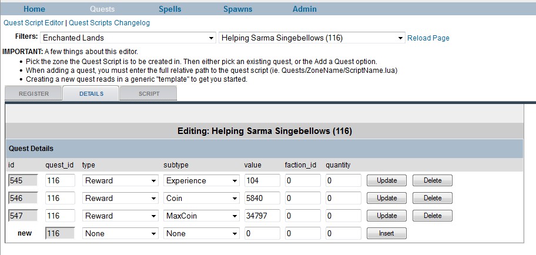Open the Admin menu
This screenshot has height=255, width=536.
click(304, 9)
